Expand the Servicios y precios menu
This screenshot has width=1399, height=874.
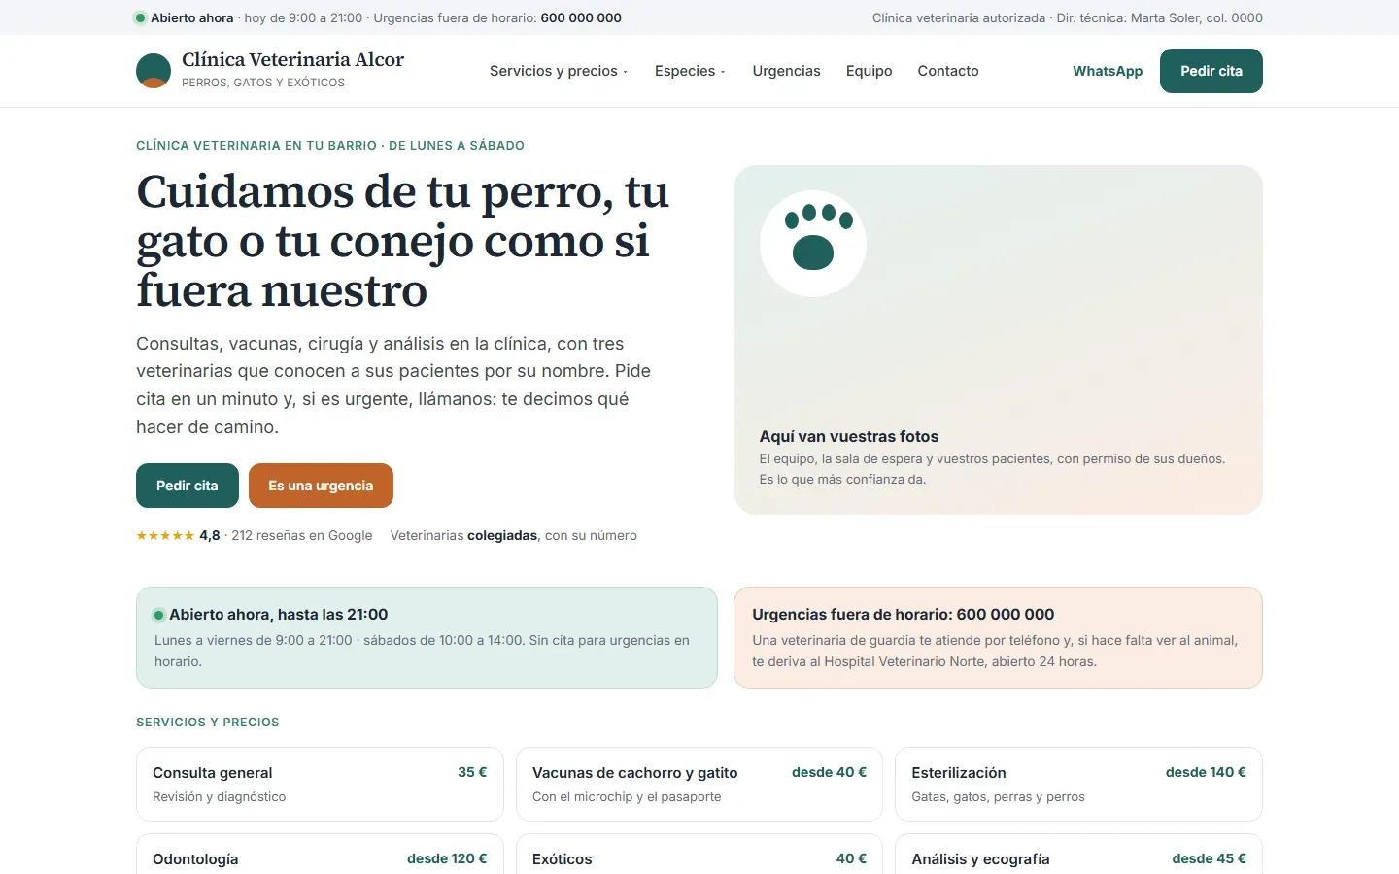click(x=559, y=71)
